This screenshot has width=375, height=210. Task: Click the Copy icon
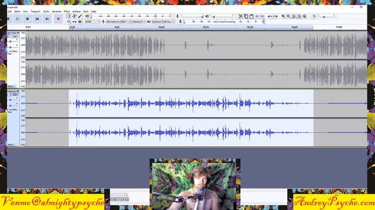coord(246,16)
